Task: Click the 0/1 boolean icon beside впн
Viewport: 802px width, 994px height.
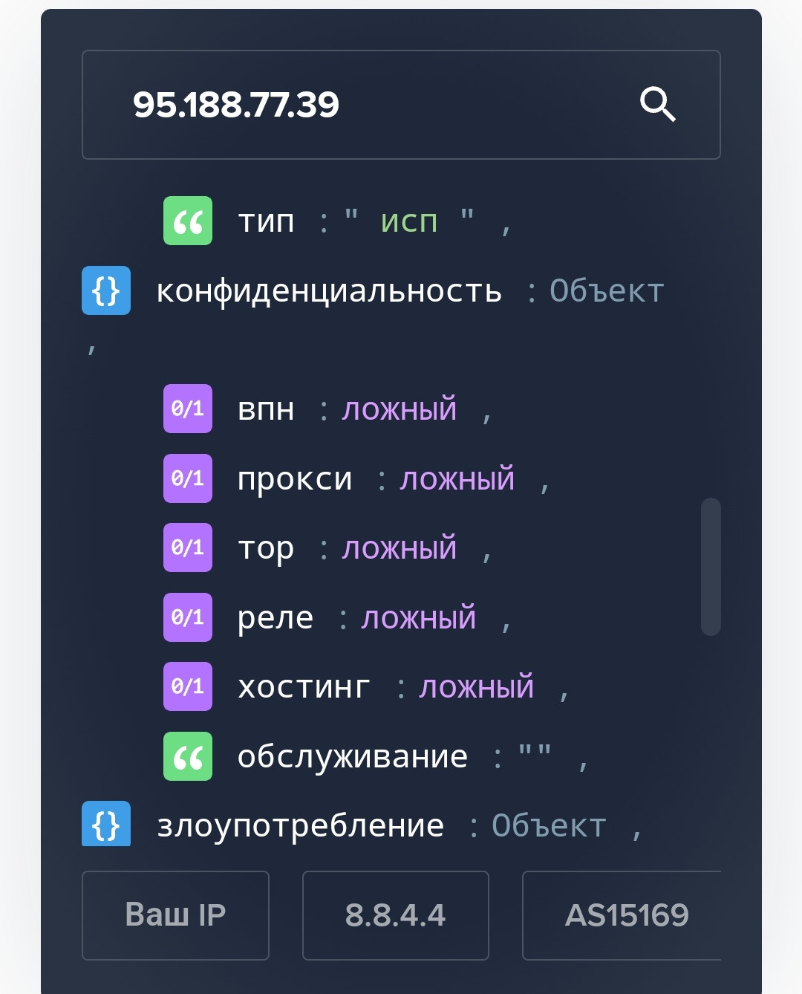Action: tap(188, 409)
